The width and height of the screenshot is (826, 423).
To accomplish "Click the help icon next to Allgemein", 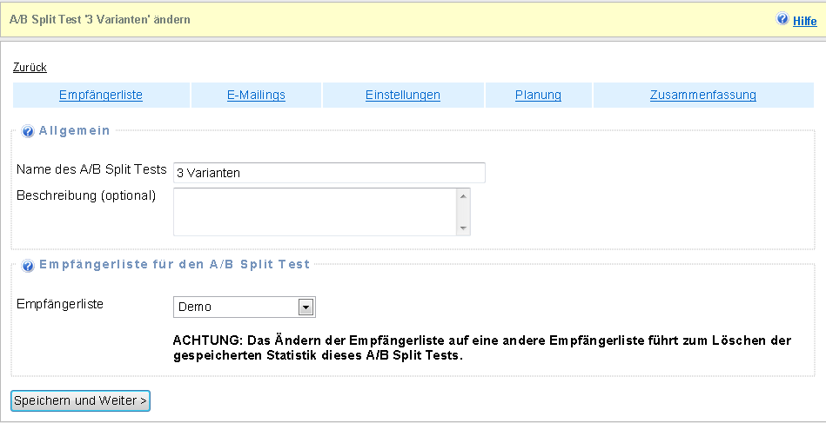I will click(x=28, y=132).
